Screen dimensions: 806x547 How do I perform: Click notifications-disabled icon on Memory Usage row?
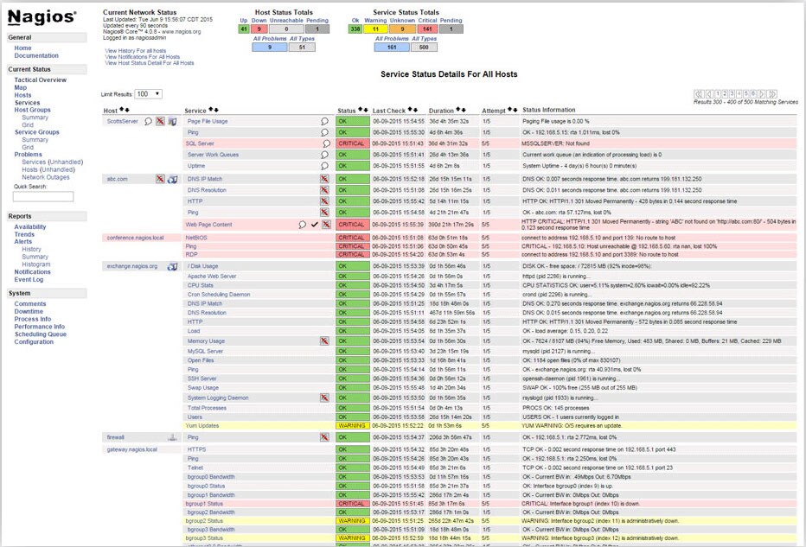point(324,341)
